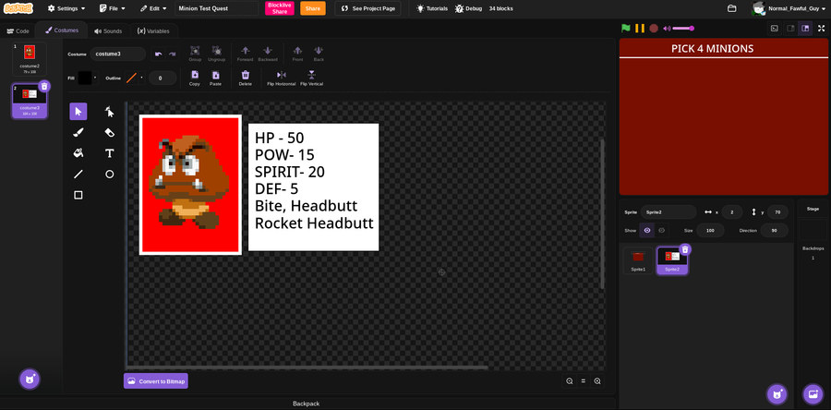831x410 pixels.
Task: Expand the Backpack bar
Action: click(307, 404)
